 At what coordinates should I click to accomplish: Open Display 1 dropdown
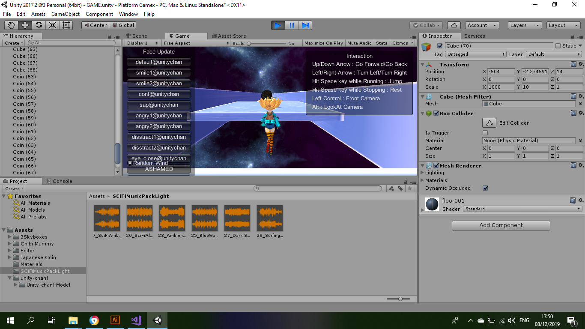[x=143, y=43]
